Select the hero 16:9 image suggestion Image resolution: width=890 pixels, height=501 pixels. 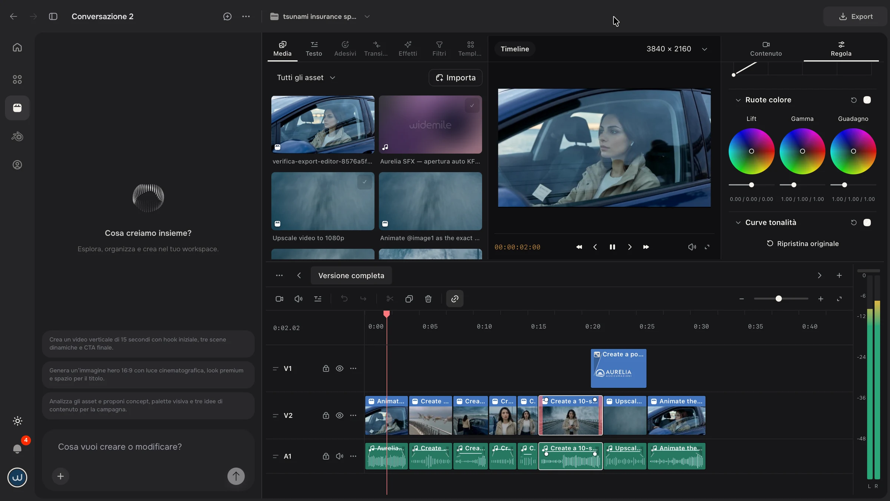(x=148, y=375)
